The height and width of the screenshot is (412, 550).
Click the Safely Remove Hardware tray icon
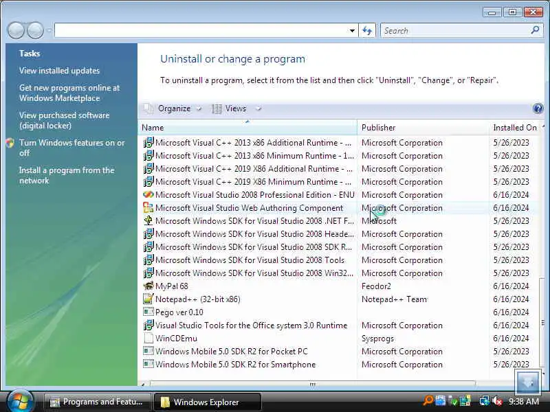452,401
